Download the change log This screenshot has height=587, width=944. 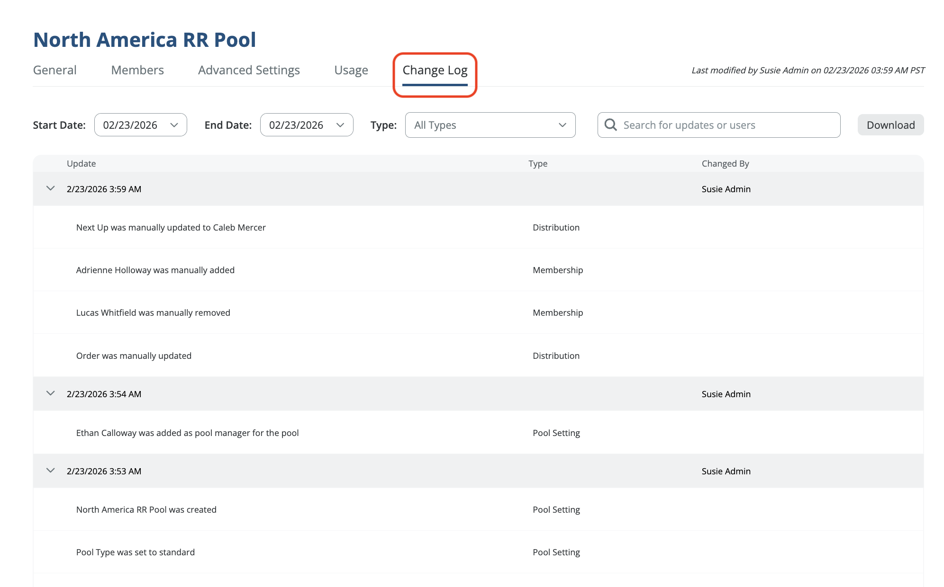890,125
